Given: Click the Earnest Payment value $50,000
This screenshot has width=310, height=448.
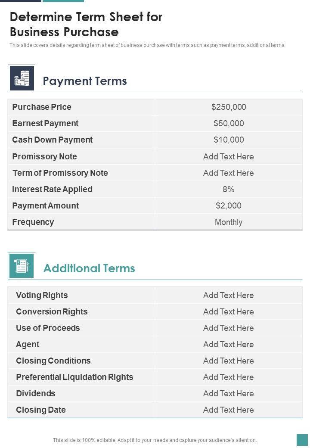Looking at the screenshot, I should coord(229,123).
